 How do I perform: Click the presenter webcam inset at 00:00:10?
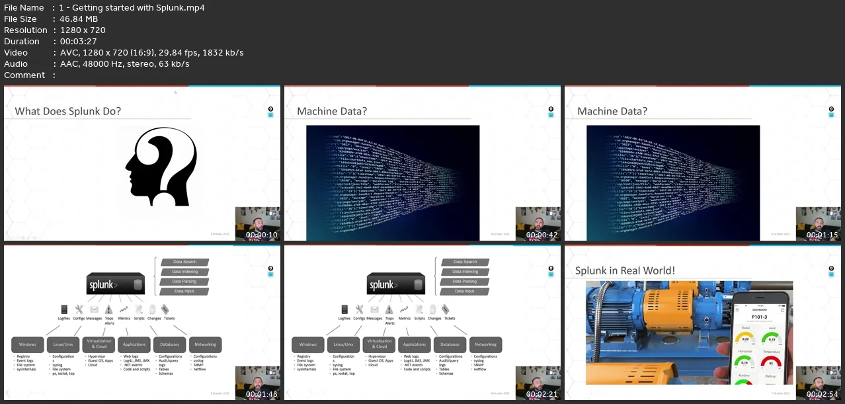tap(258, 223)
